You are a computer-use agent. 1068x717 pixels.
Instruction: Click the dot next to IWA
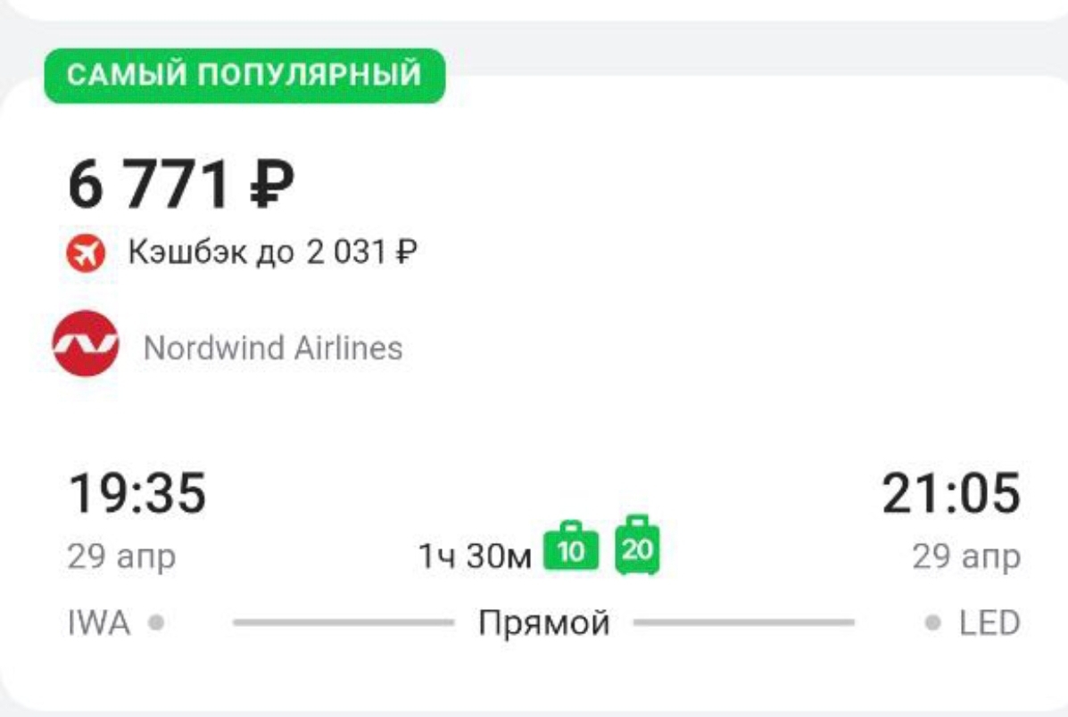pyautogui.click(x=155, y=622)
